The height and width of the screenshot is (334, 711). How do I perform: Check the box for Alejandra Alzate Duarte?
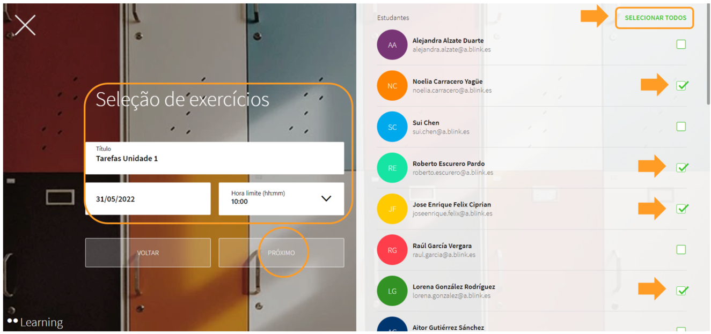point(681,44)
